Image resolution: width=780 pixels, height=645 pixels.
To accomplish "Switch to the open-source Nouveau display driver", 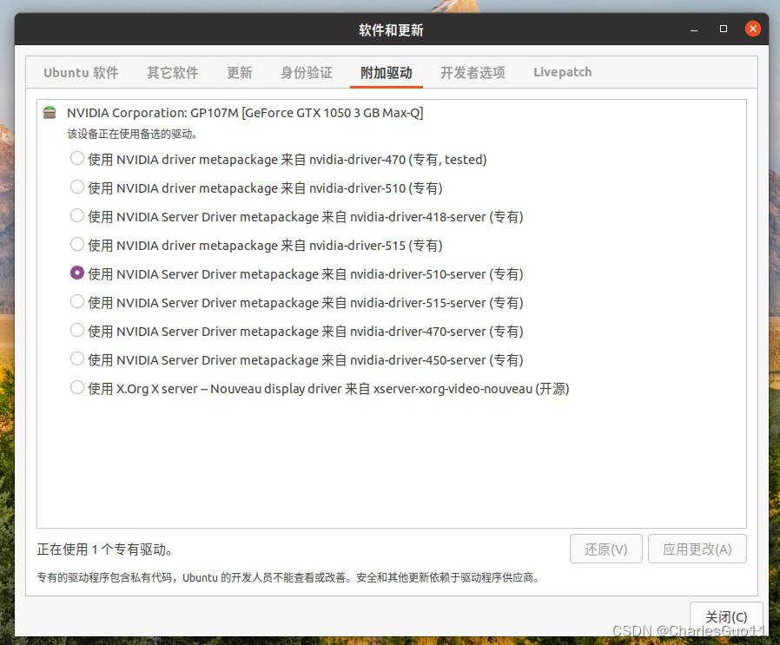I will [x=76, y=388].
